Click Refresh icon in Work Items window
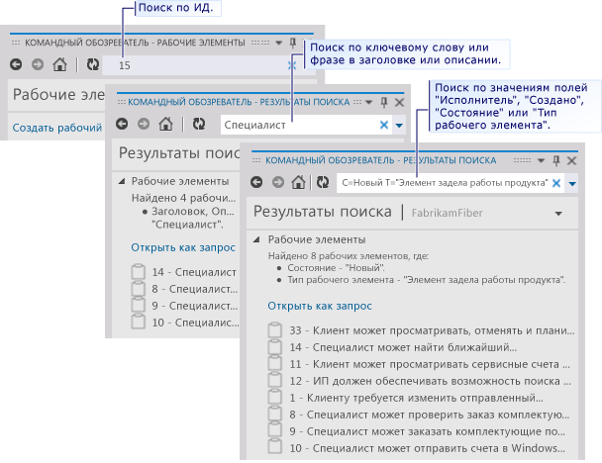The width and height of the screenshot is (602, 463). pos(92,64)
